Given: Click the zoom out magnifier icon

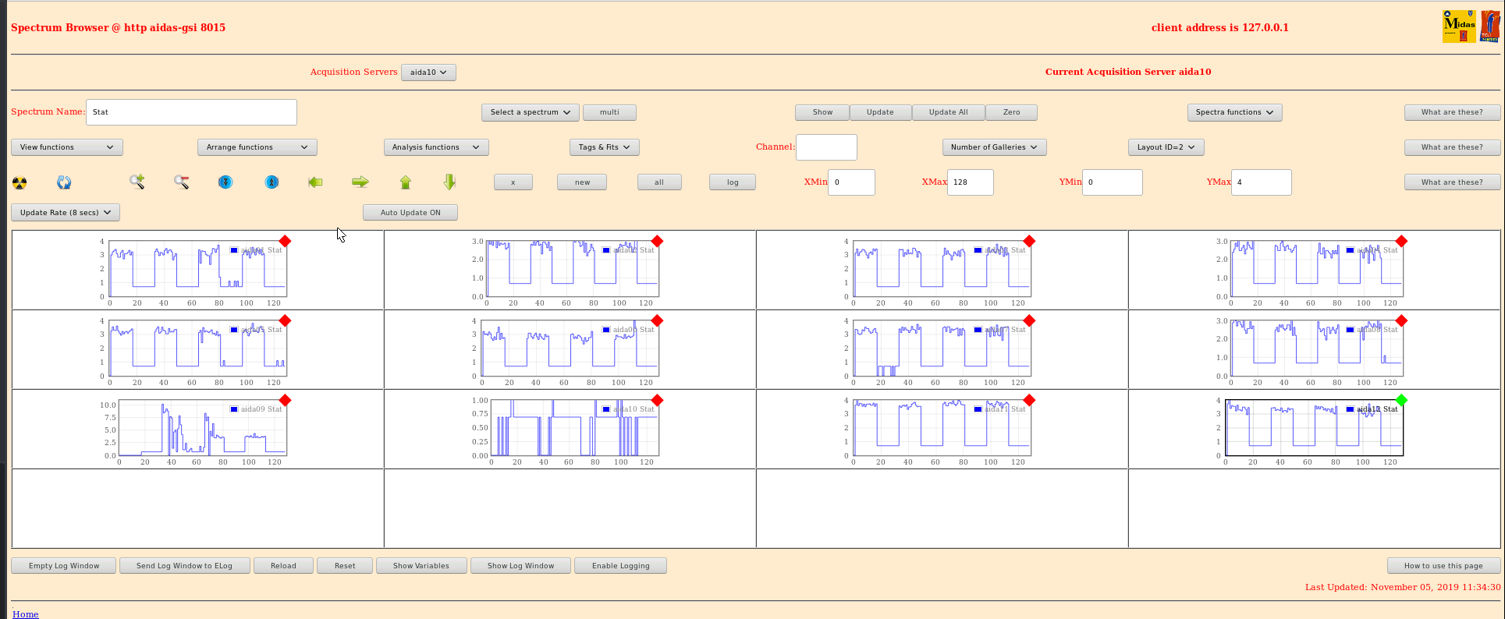Looking at the screenshot, I should click(182, 182).
